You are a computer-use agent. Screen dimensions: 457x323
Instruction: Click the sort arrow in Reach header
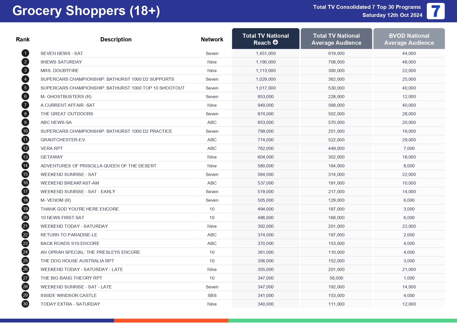275,42
